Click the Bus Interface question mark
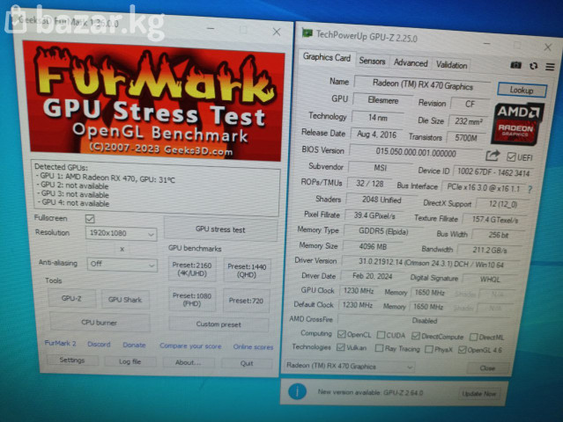Image resolution: width=563 pixels, height=422 pixels. click(x=529, y=188)
